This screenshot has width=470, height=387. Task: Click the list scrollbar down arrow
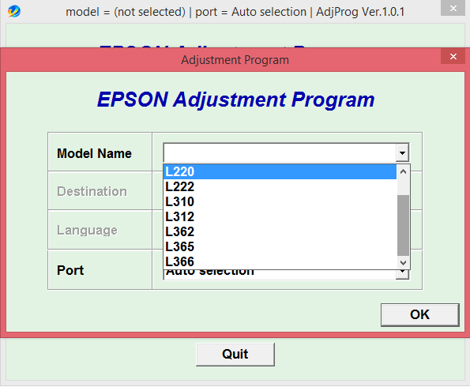pyautogui.click(x=403, y=262)
